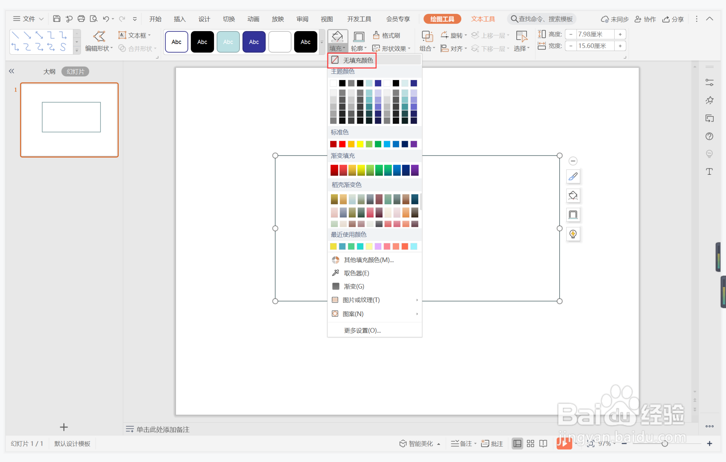Collapse the slide panel with double chevron
726x462 pixels.
point(12,71)
